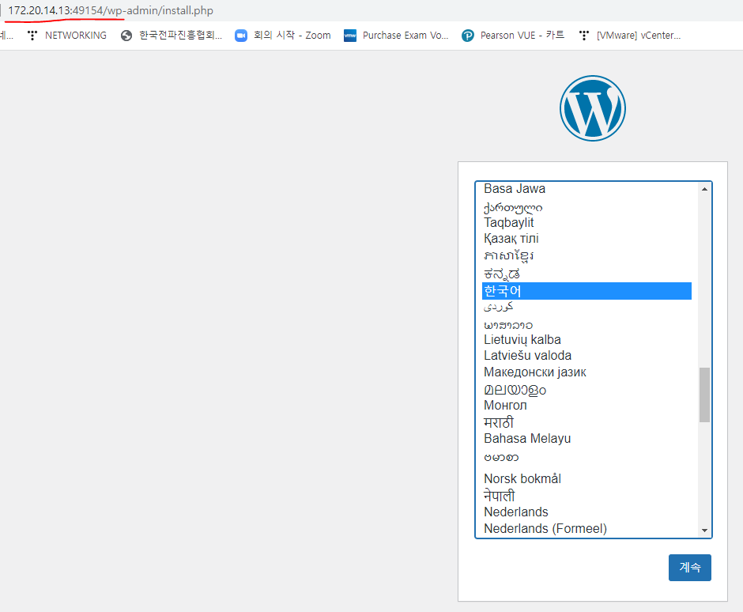Select ქართული language option

coord(586,207)
